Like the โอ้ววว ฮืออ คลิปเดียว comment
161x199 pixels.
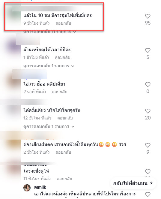pos(148,85)
